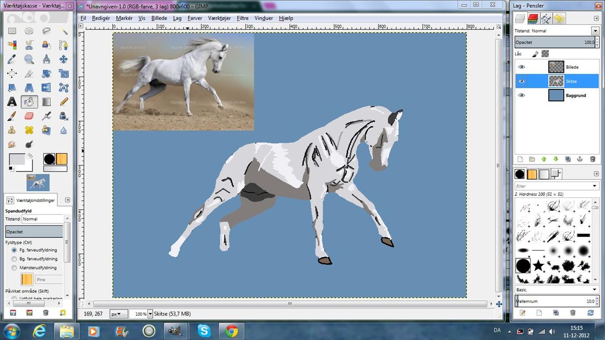Activate the Paintbrush tool

point(12,116)
